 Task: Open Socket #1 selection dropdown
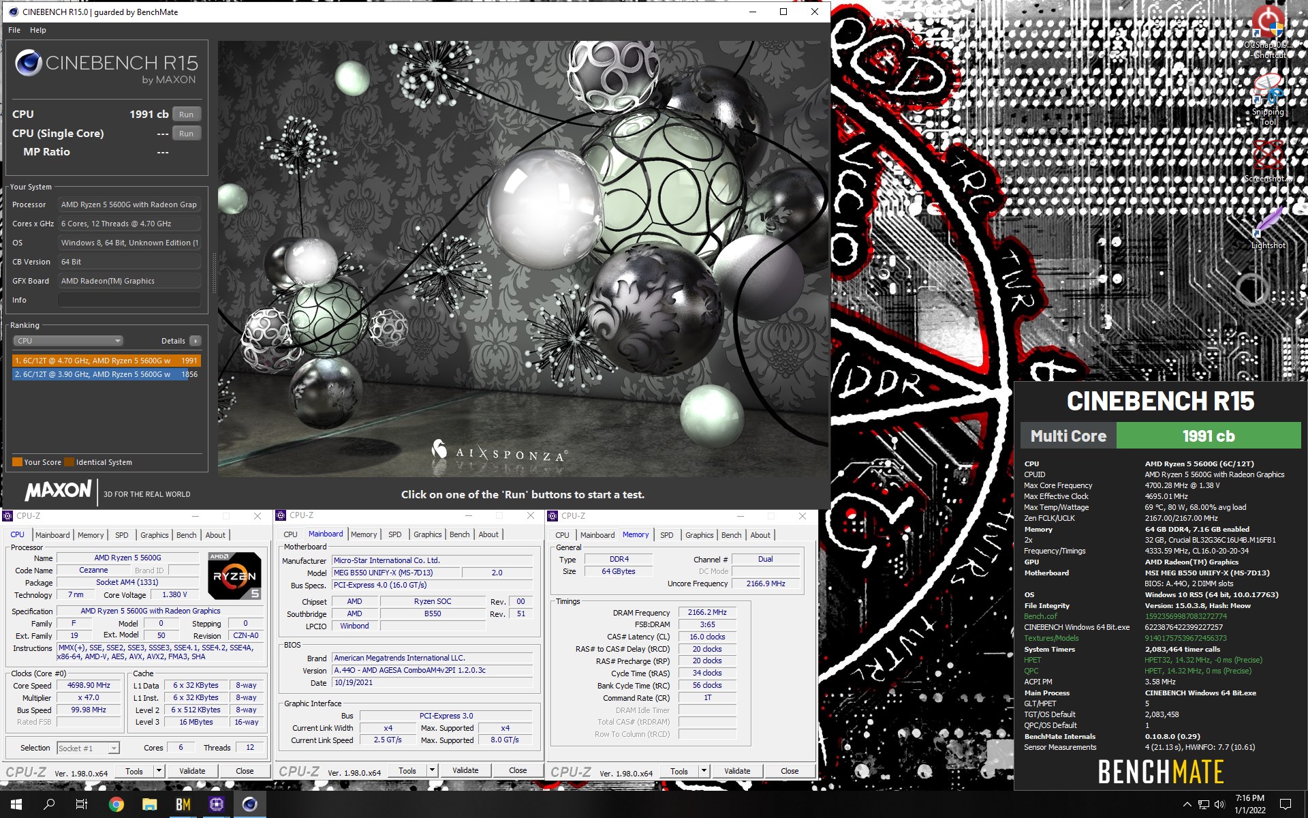(x=89, y=748)
